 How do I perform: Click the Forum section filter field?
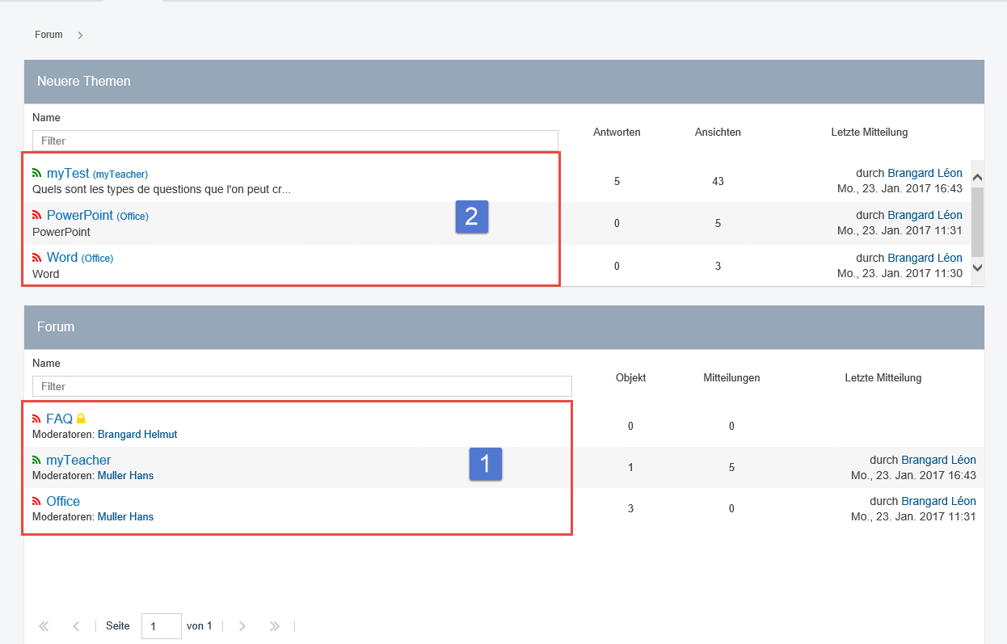pyautogui.click(x=301, y=386)
